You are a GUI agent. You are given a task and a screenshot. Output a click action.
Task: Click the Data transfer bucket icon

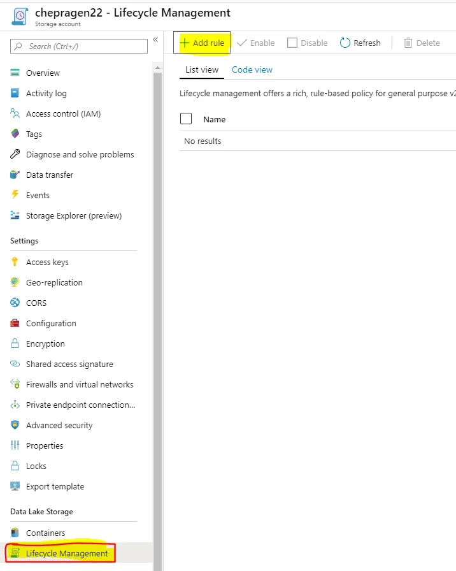pyautogui.click(x=15, y=175)
